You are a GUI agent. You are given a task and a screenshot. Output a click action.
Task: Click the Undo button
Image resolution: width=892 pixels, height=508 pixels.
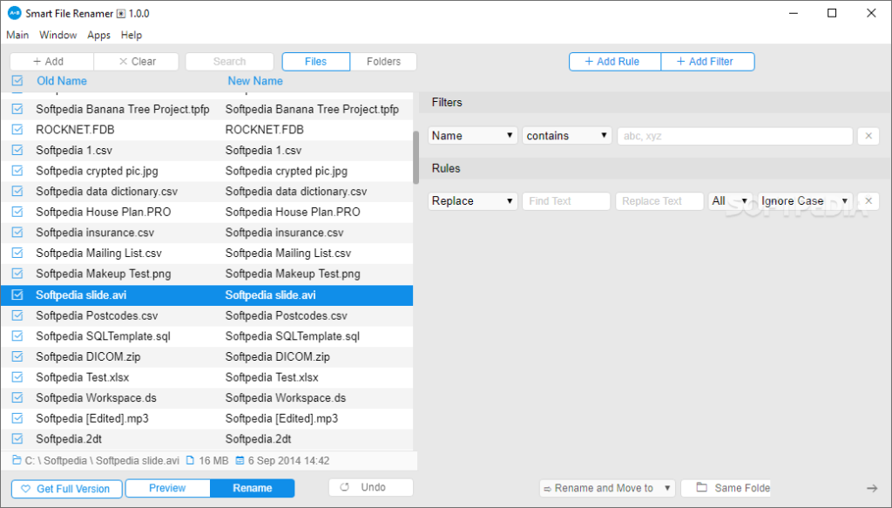coord(371,487)
